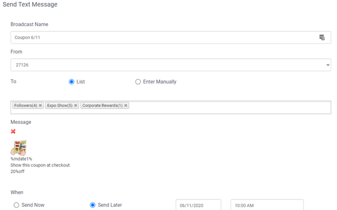The width and height of the screenshot is (337, 210).
Task: Click the %mdate1% merge field text
Action: point(22,159)
